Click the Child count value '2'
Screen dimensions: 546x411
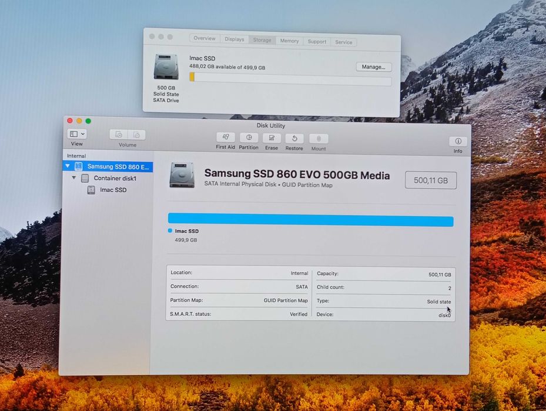450,288
